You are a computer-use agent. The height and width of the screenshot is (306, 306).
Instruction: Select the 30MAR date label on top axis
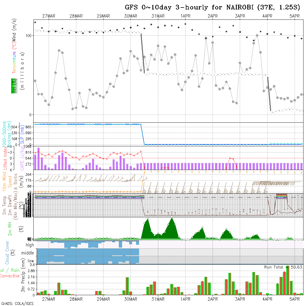click(131, 16)
